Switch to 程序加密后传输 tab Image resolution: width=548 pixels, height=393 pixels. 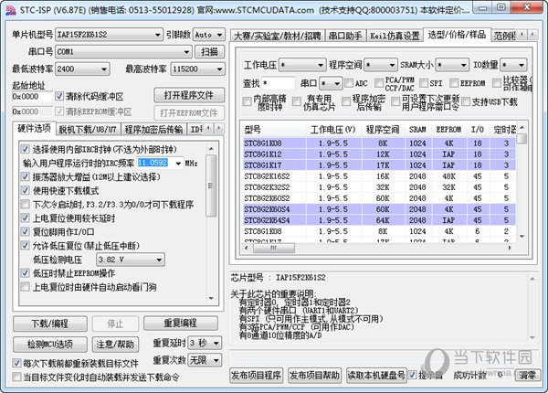153,130
